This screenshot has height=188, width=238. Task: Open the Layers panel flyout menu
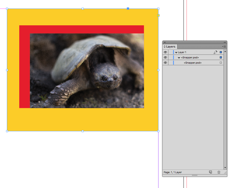click(225, 47)
